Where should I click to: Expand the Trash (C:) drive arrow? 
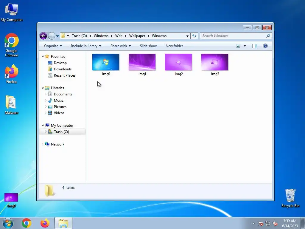click(x=46, y=131)
